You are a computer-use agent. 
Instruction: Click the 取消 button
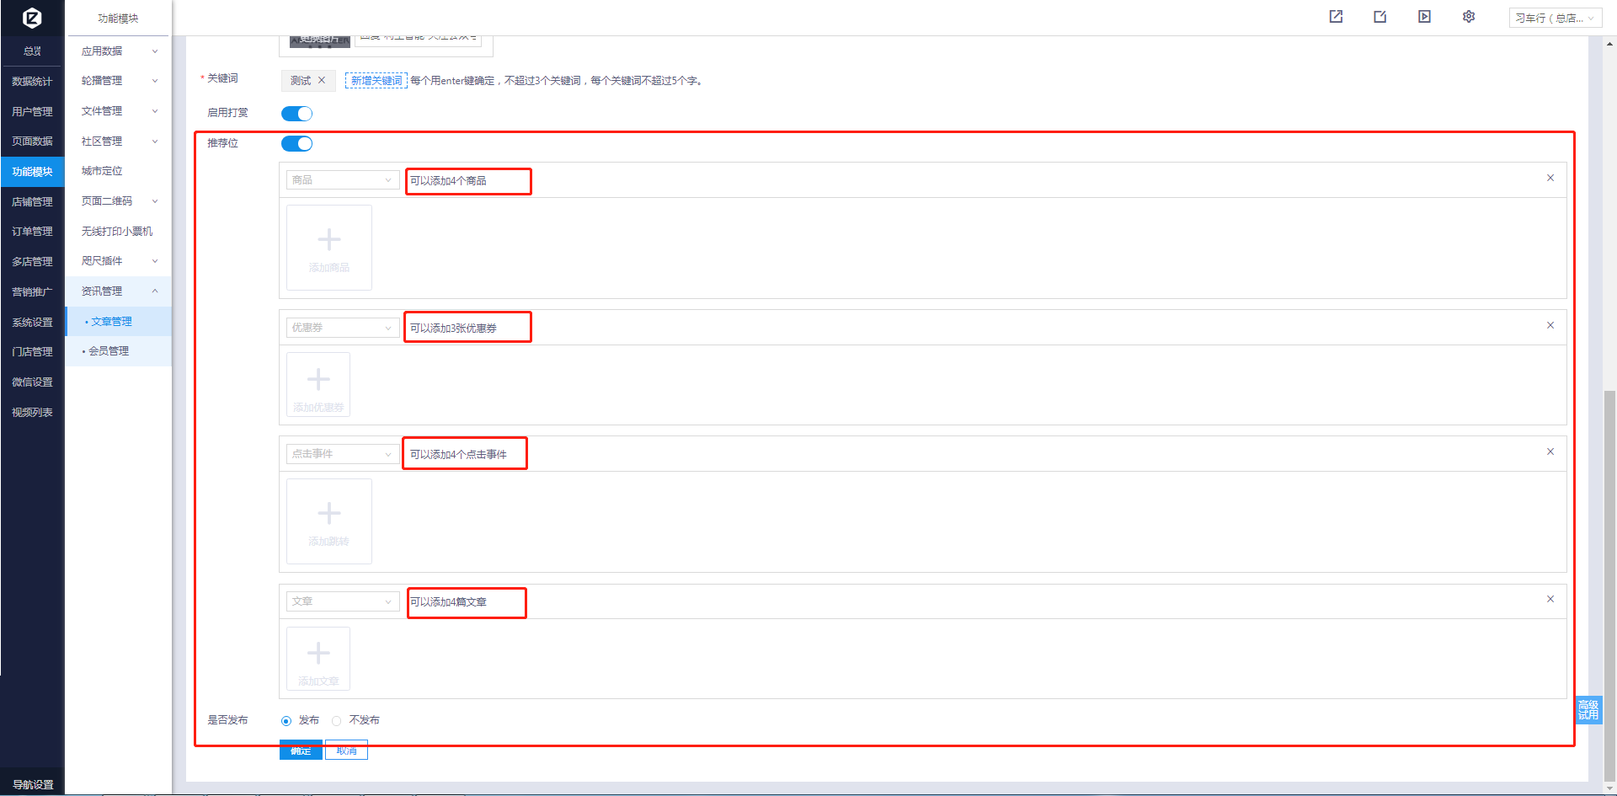pyautogui.click(x=346, y=751)
